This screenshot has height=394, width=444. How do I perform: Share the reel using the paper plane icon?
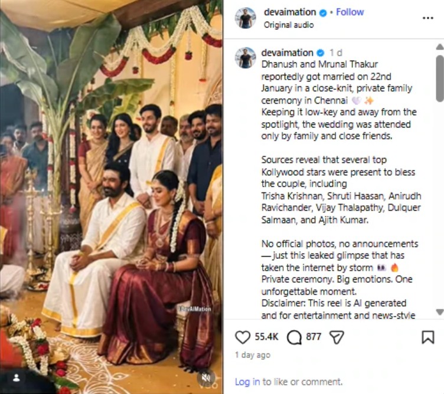[337, 337]
